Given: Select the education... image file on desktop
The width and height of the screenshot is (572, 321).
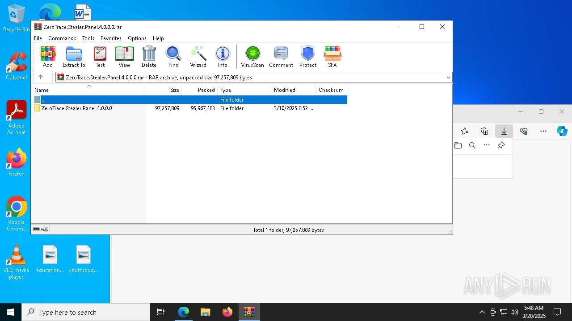Looking at the screenshot, I should [x=50, y=259].
